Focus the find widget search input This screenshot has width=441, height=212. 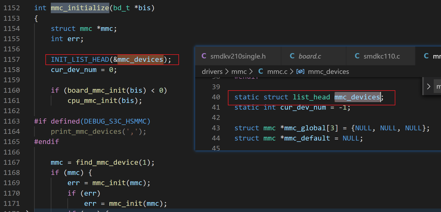pyautogui.click(x=438, y=87)
